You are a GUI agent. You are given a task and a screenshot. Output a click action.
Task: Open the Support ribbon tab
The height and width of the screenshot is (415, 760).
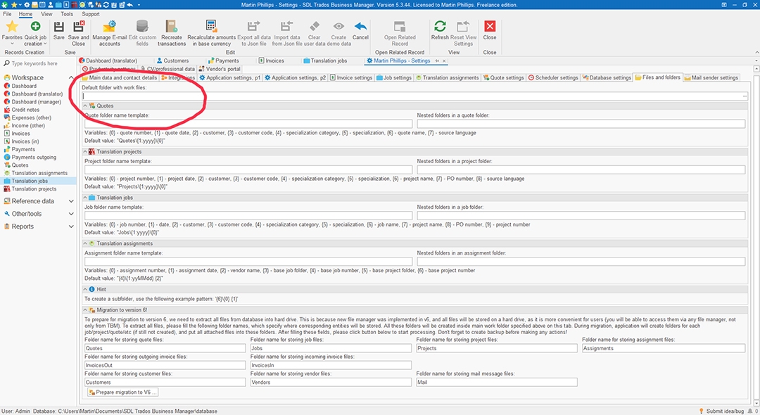pyautogui.click(x=91, y=14)
